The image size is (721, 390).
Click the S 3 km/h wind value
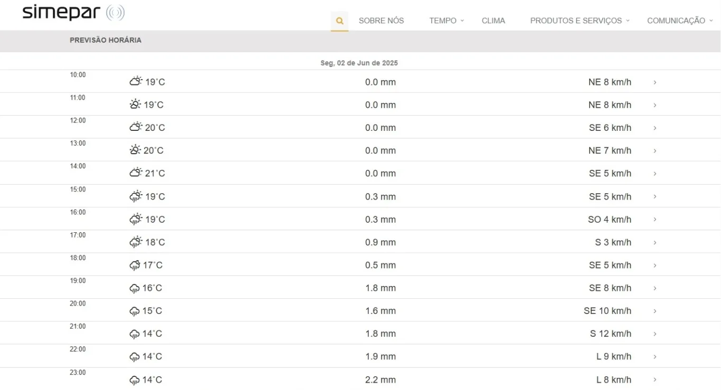tap(613, 242)
